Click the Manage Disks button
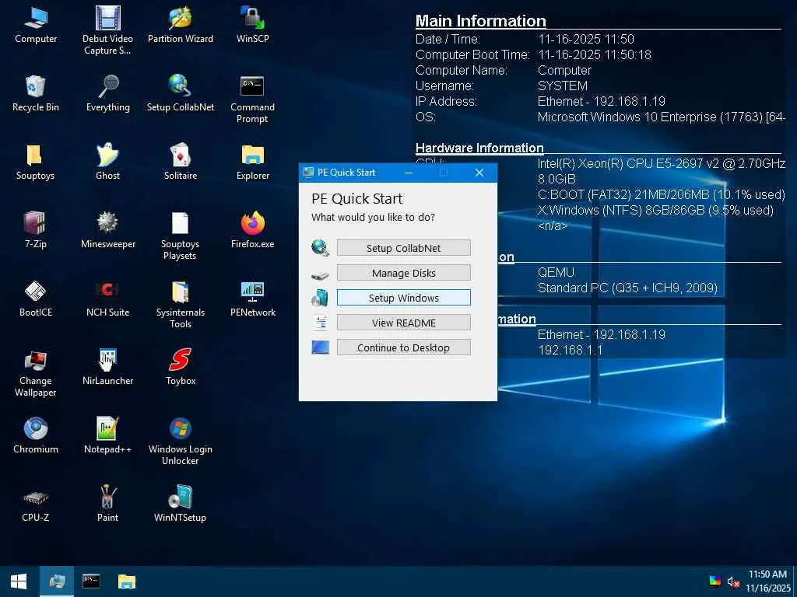797x597 pixels. 404,273
